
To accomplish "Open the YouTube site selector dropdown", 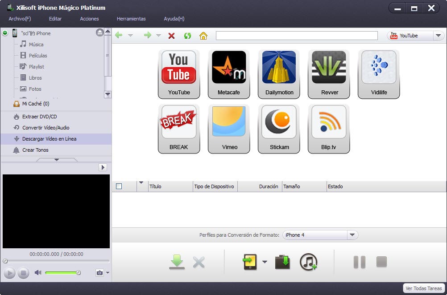I will click(439, 36).
